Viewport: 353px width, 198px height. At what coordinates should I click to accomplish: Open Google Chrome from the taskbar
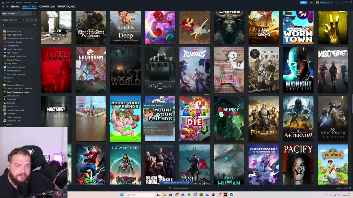tap(177, 195)
